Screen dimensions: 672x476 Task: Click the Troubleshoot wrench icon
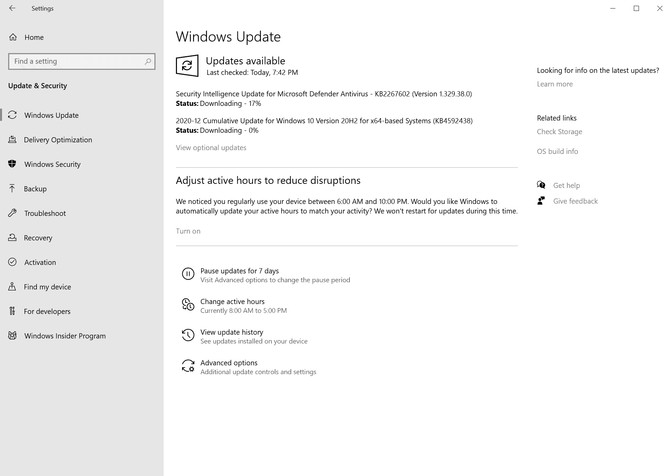click(13, 213)
